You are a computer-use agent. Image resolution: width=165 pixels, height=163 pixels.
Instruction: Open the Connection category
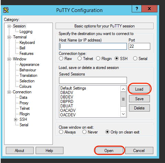coord(22,92)
